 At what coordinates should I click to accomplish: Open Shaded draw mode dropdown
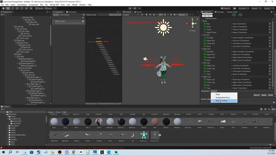pyautogui.click(x=131, y=15)
